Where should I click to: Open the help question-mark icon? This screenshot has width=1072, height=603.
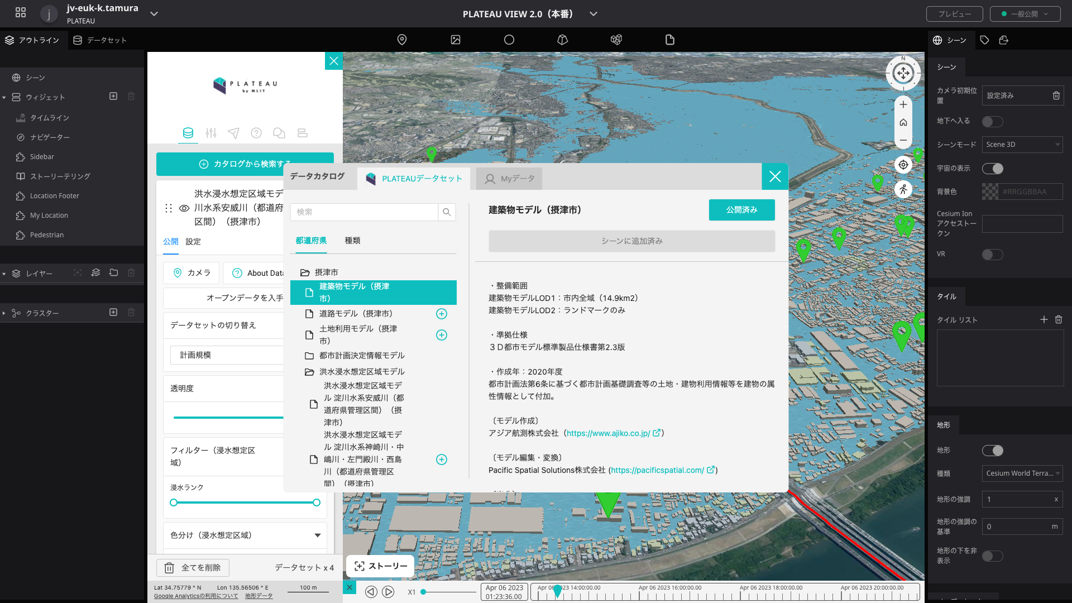[x=256, y=133]
